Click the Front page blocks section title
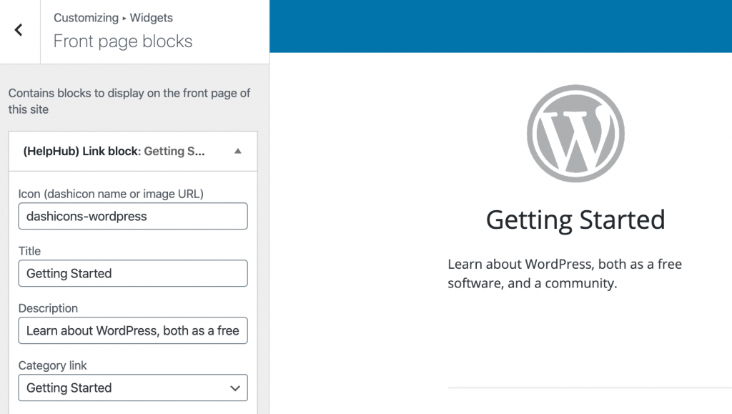Image resolution: width=732 pixels, height=414 pixels. click(x=123, y=41)
